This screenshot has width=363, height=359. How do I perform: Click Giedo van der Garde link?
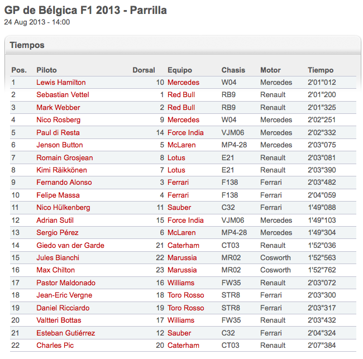coord(70,245)
